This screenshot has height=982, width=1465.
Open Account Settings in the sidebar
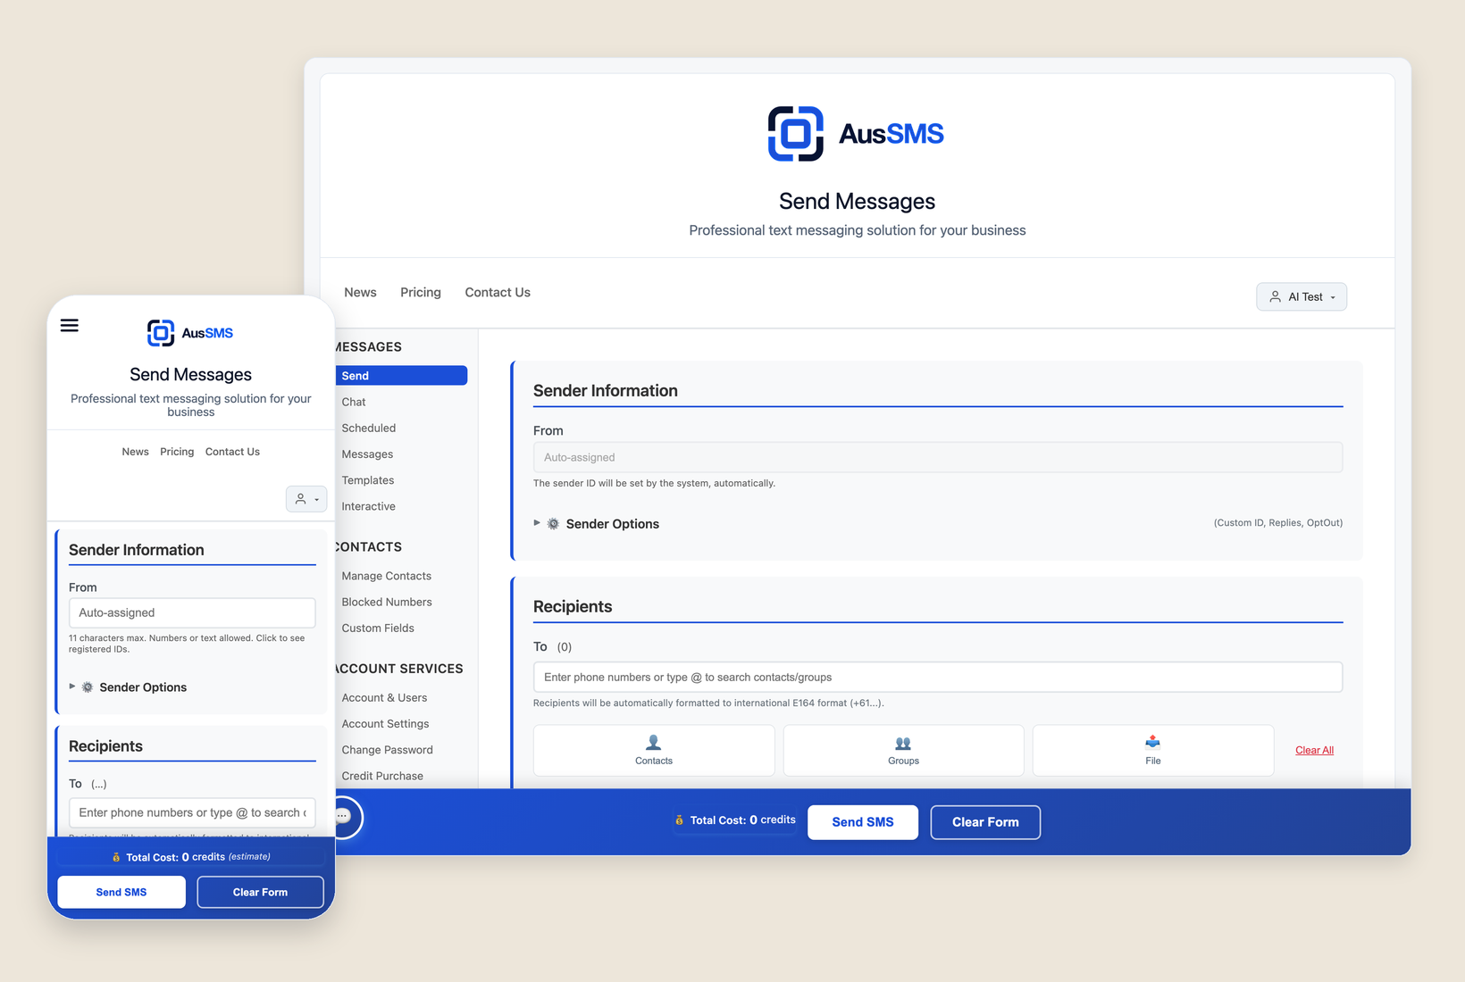pos(385,724)
